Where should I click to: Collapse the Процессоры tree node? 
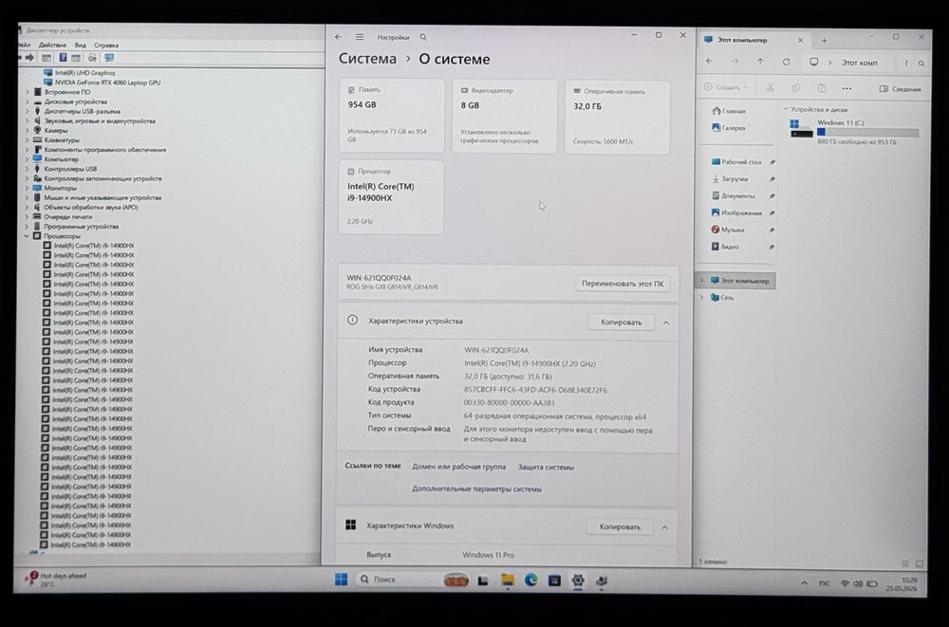tap(27, 236)
